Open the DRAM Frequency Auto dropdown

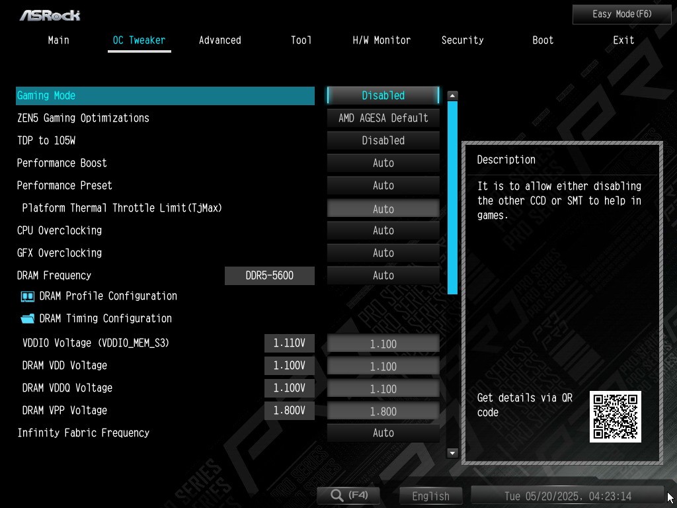click(x=383, y=275)
